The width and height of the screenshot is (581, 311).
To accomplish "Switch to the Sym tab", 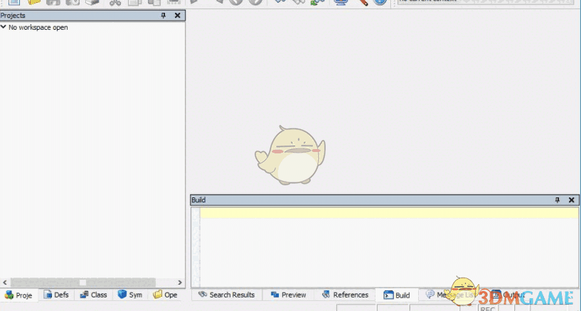I will point(130,295).
